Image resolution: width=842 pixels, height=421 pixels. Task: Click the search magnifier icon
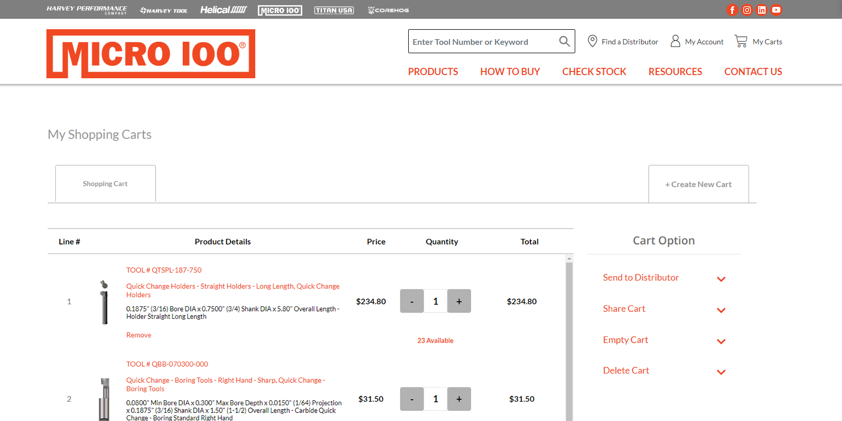564,41
